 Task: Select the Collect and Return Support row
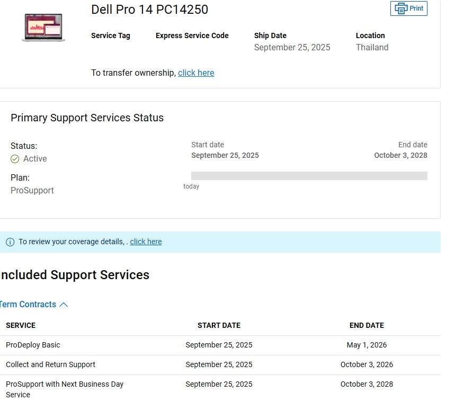coord(50,364)
